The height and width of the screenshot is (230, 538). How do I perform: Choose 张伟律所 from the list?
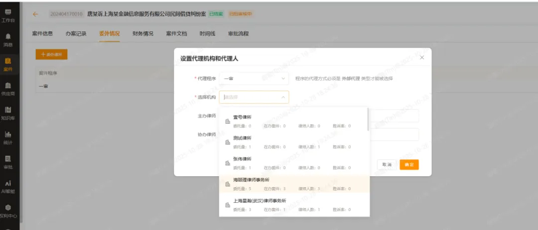tap(294, 163)
